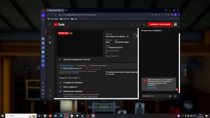This screenshot has height=118, width=210.
Task: Open the feedback icon at Studio sidebar bottom
Action: pos(50,95)
